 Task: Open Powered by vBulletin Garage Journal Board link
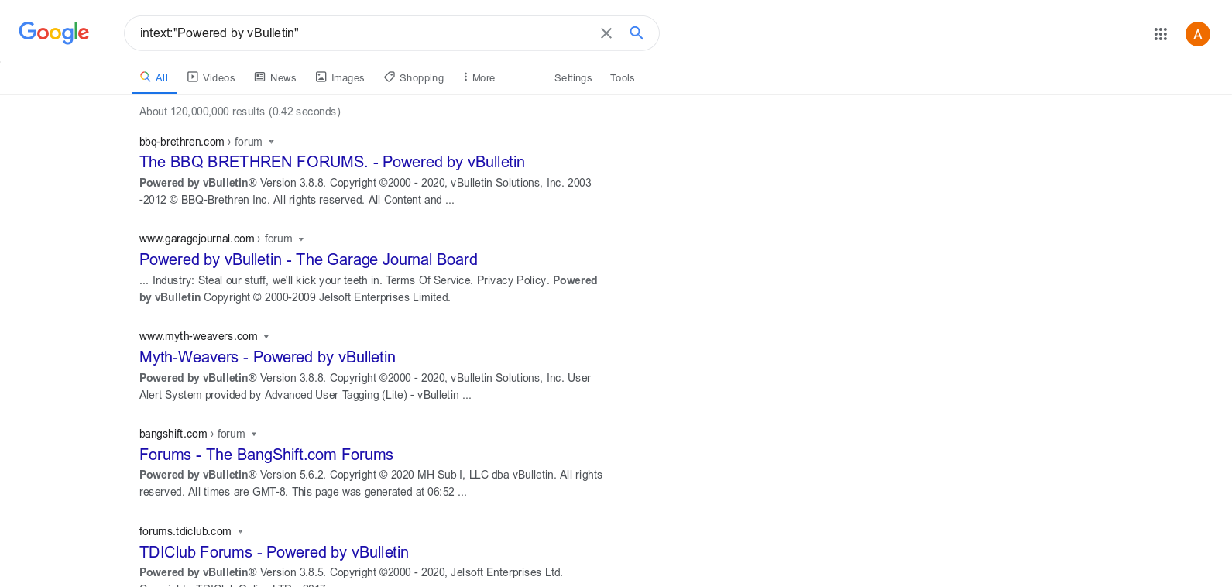(x=308, y=259)
